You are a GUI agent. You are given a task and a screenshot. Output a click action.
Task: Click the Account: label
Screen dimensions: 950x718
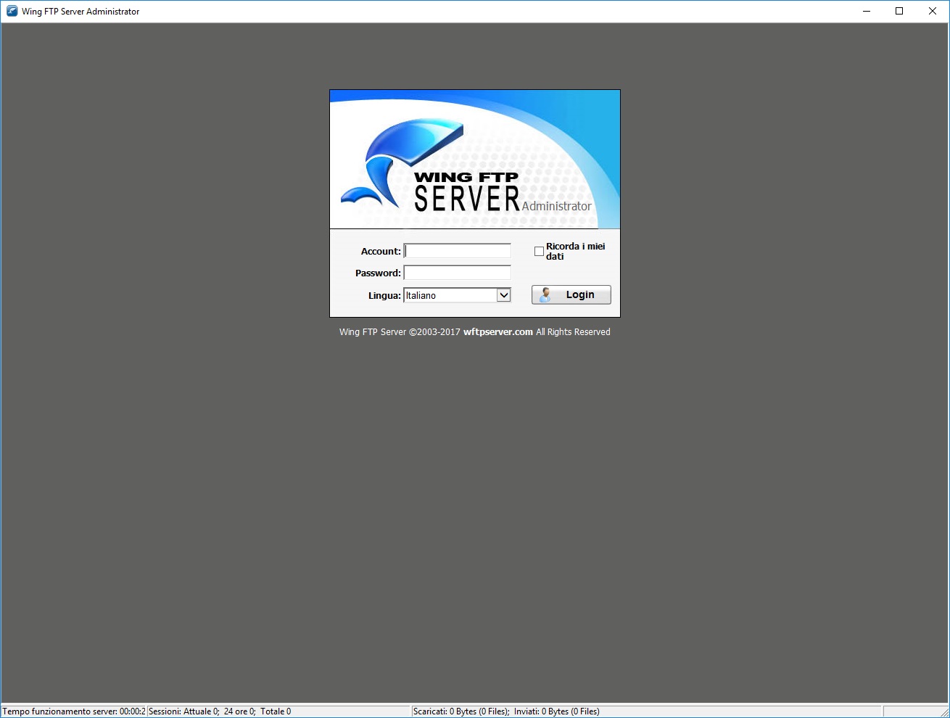(381, 251)
